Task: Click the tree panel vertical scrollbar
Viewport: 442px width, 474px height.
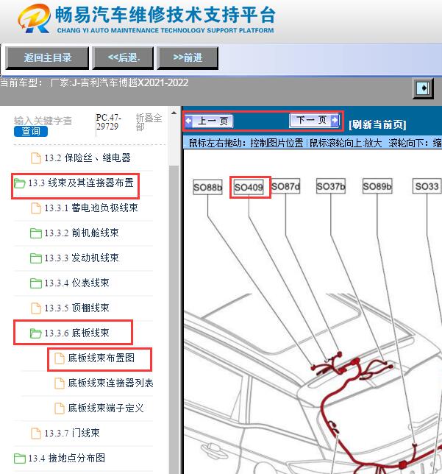Action: (174, 320)
